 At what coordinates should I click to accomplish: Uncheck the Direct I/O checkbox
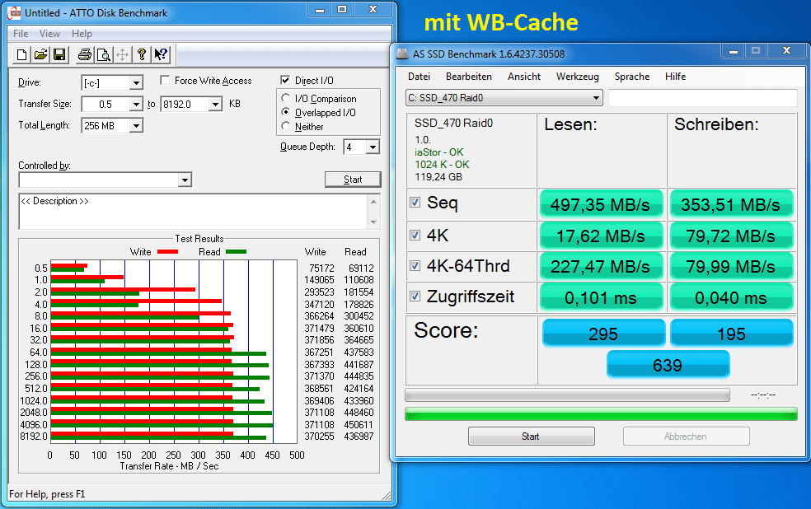285,80
